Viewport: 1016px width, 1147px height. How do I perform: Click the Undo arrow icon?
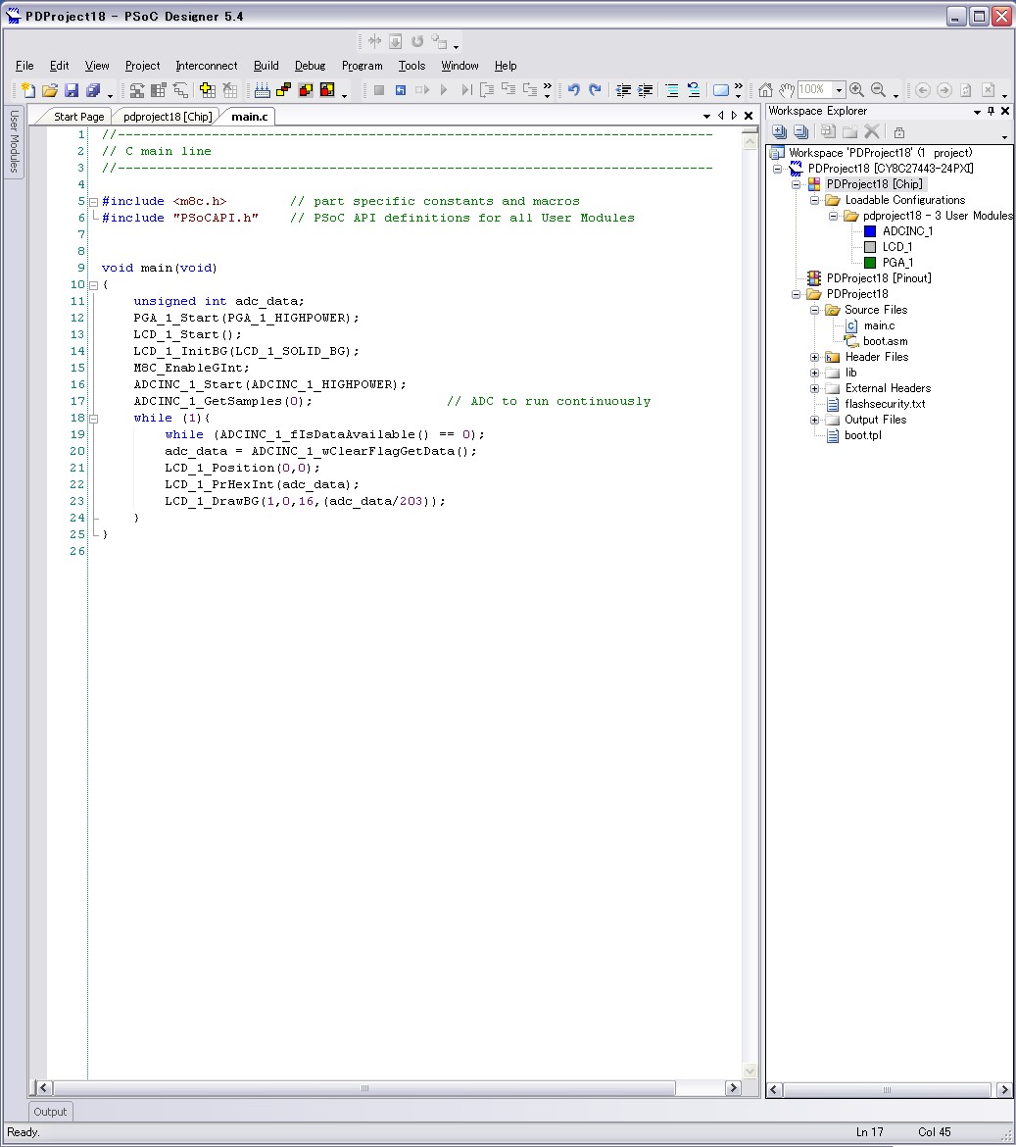point(573,90)
